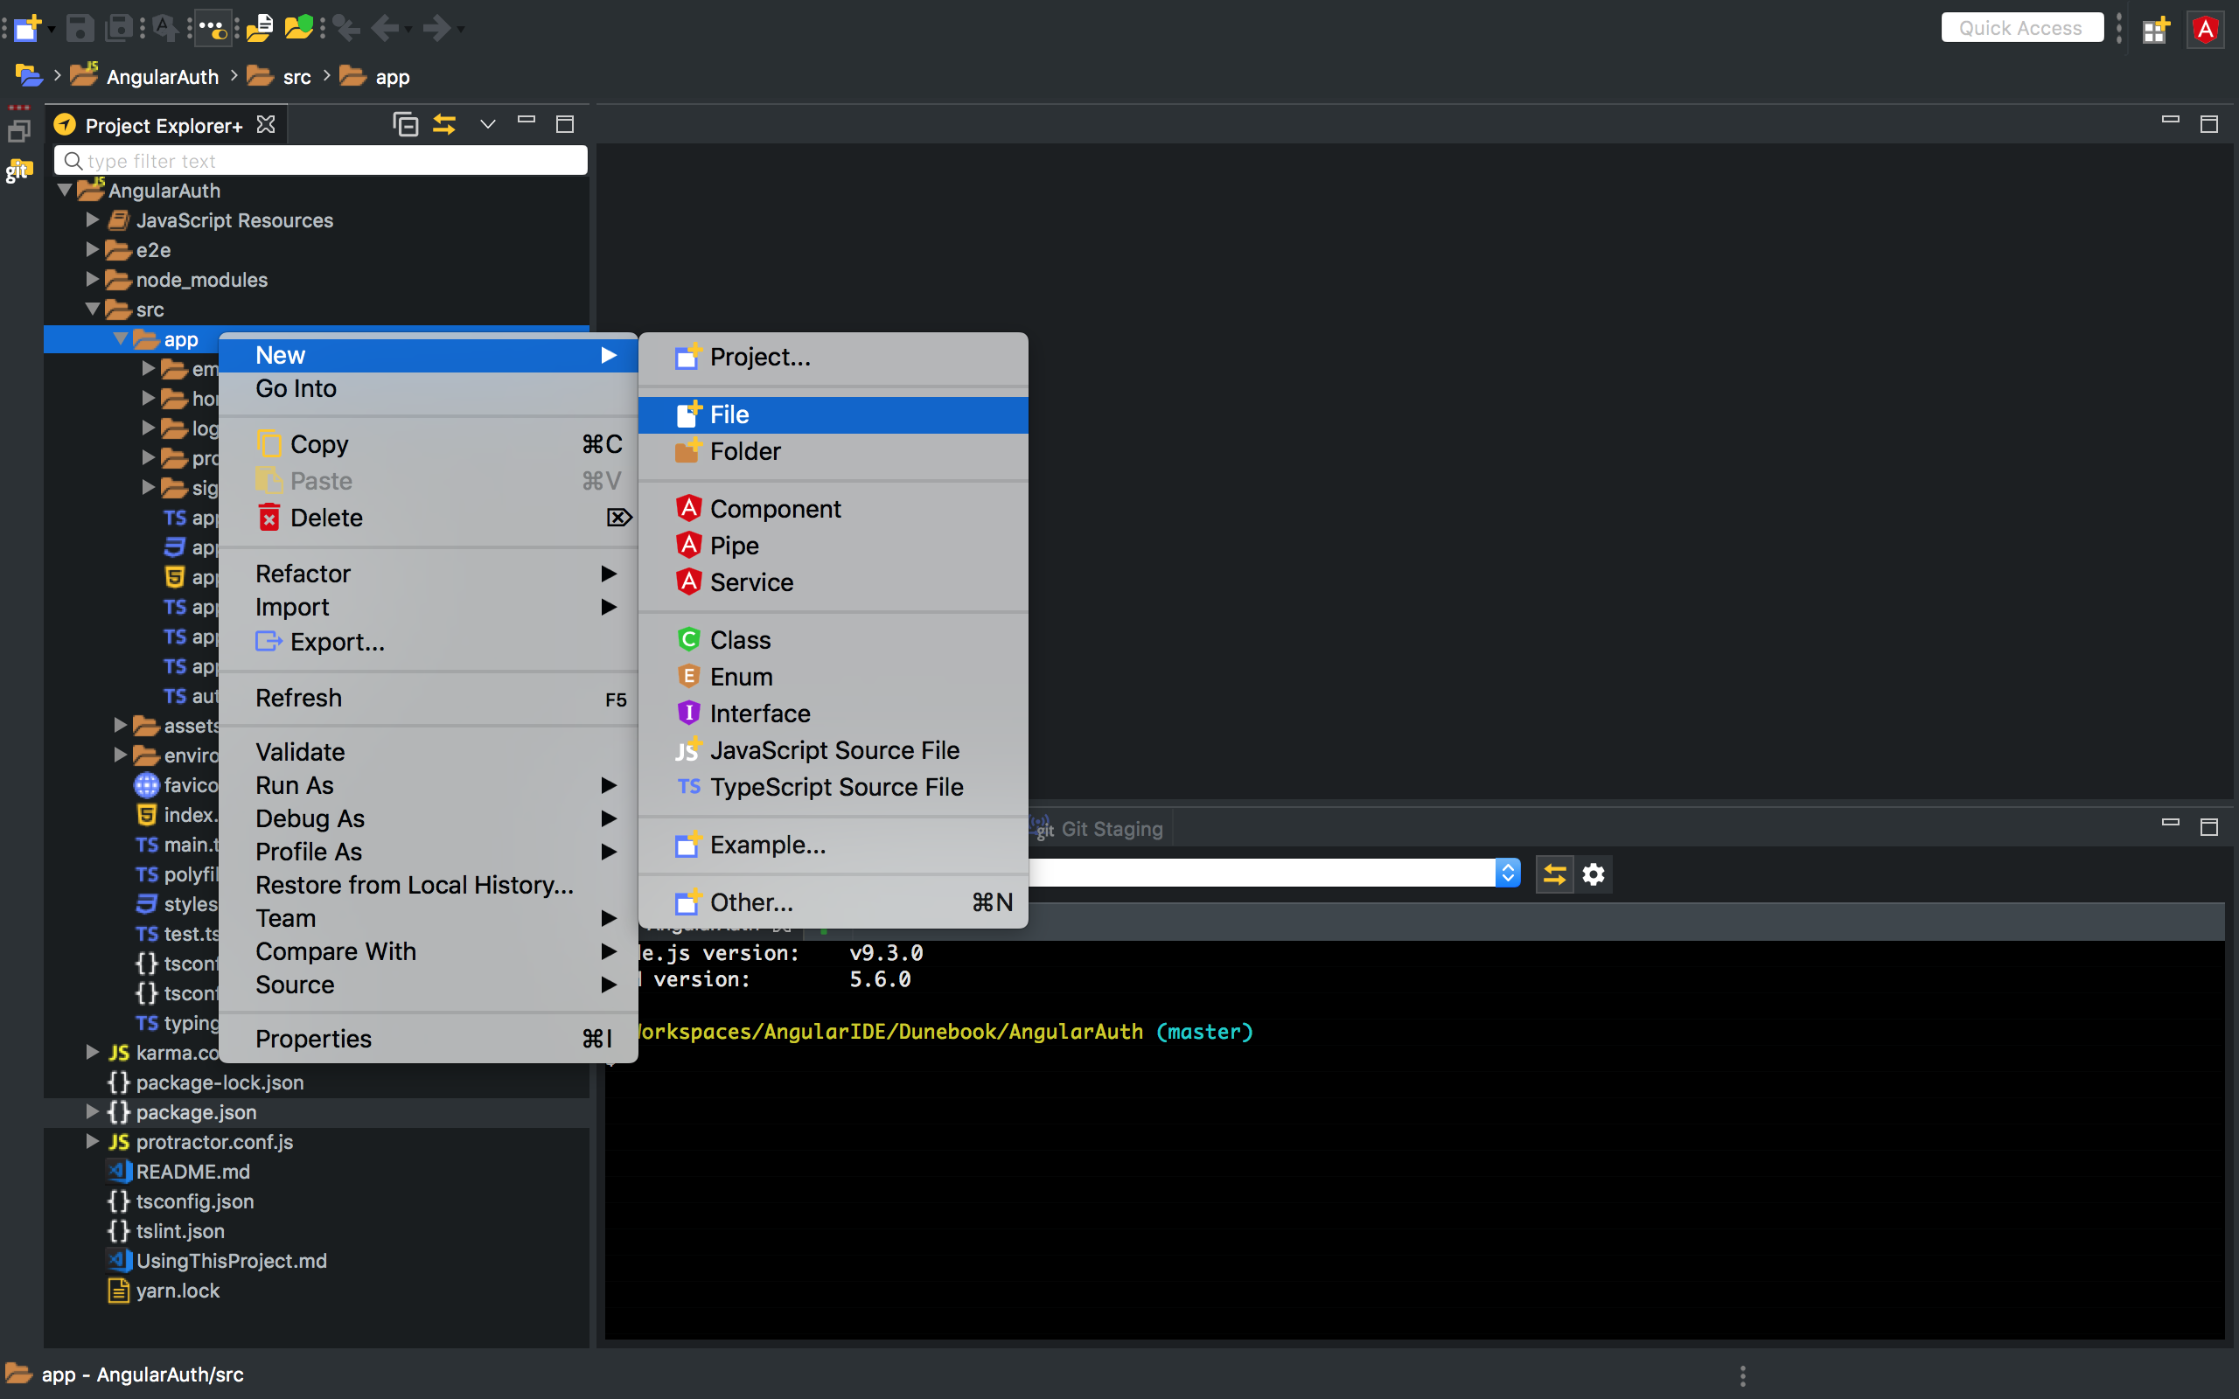Select Project... in New submenu
Viewport: 2239px width, 1399px height.
(x=834, y=357)
